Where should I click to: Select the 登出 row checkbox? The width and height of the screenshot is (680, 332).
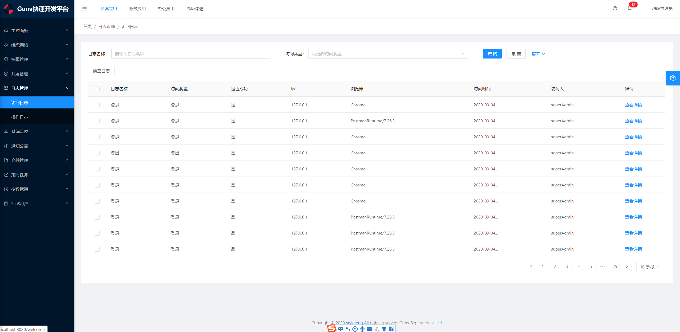pyautogui.click(x=97, y=153)
